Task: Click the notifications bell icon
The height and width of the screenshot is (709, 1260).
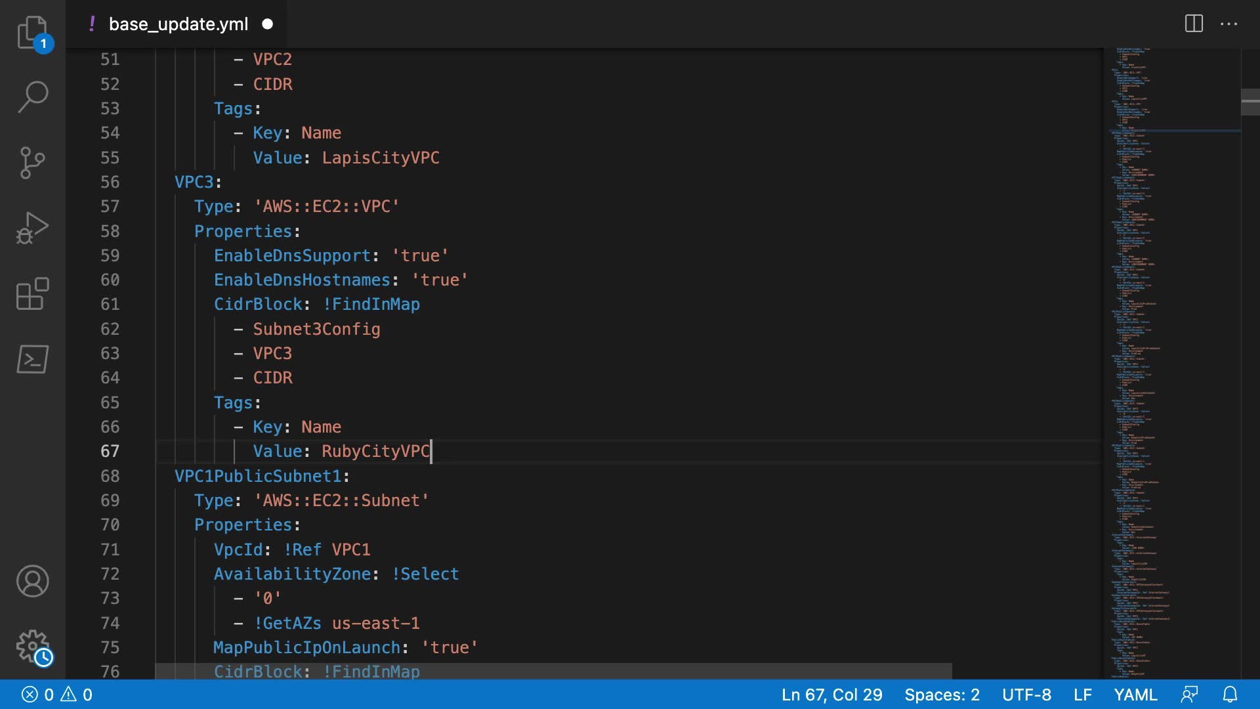Action: tap(1230, 695)
